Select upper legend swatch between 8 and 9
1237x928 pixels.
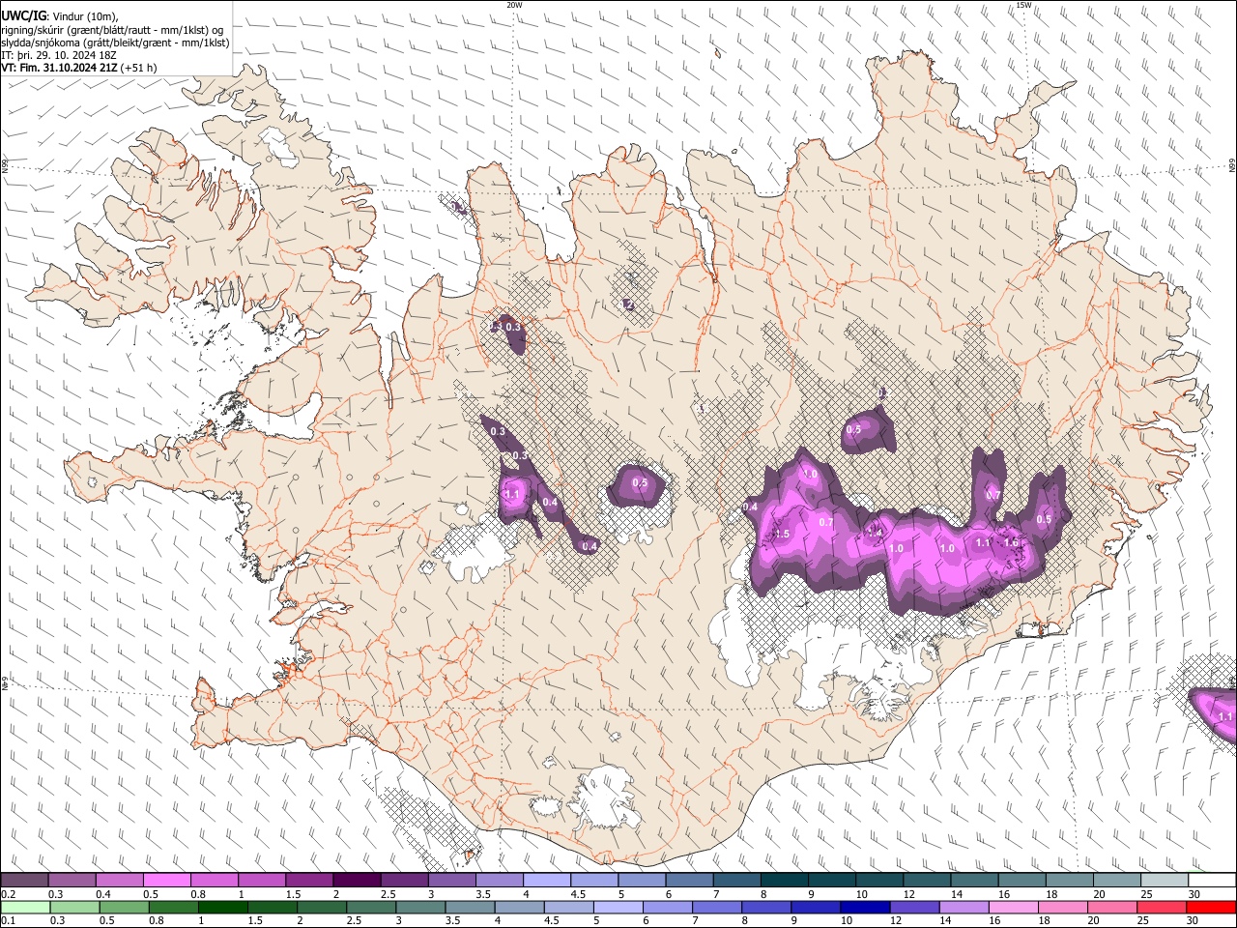pos(785,880)
